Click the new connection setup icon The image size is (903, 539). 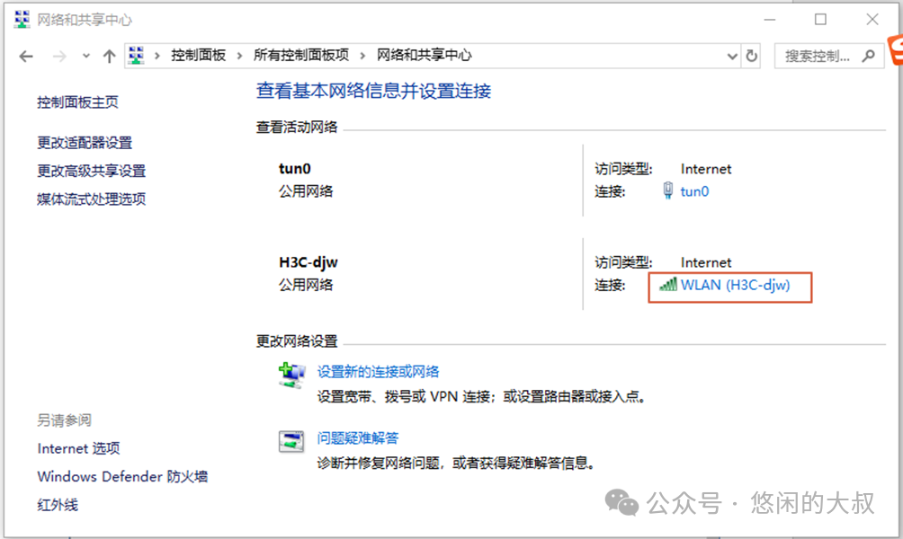click(x=292, y=376)
